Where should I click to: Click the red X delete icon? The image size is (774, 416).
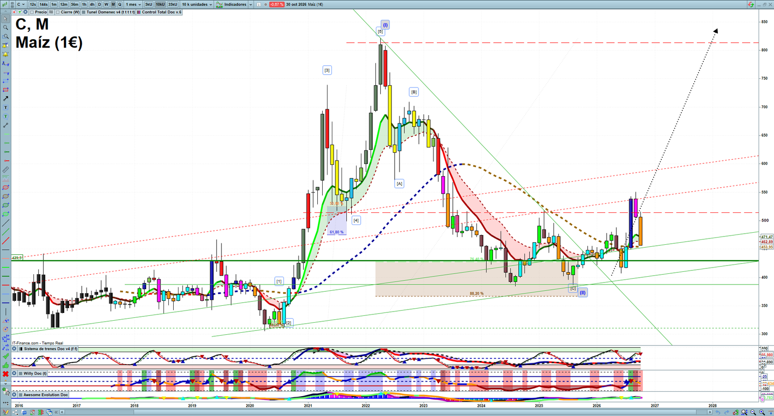tap(6, 374)
